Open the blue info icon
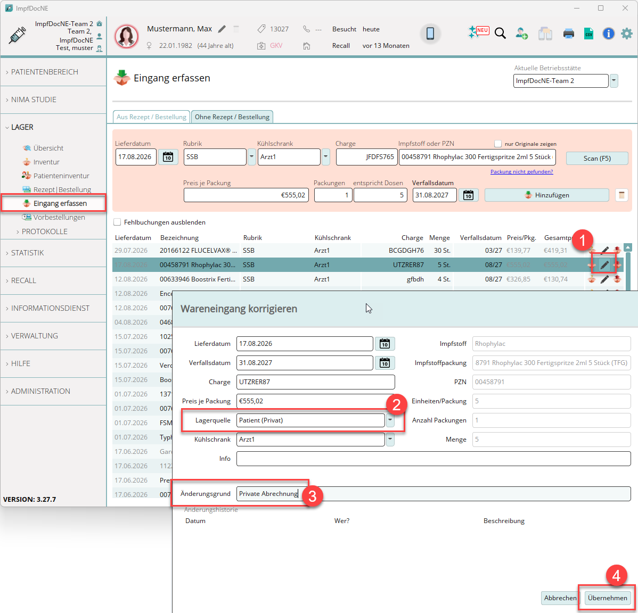 click(608, 34)
